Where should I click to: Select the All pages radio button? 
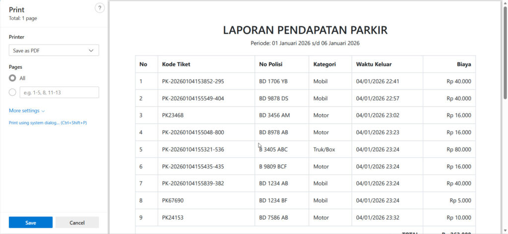click(x=13, y=78)
